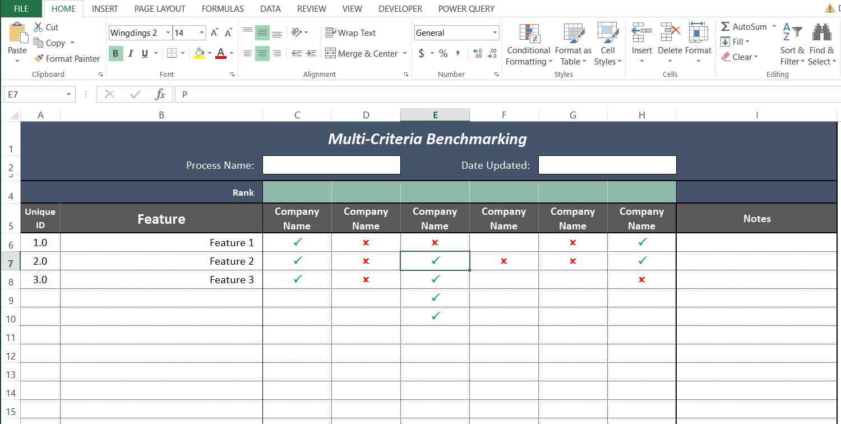Toggle bold formatting
Image resolution: width=841 pixels, height=424 pixels.
[115, 53]
